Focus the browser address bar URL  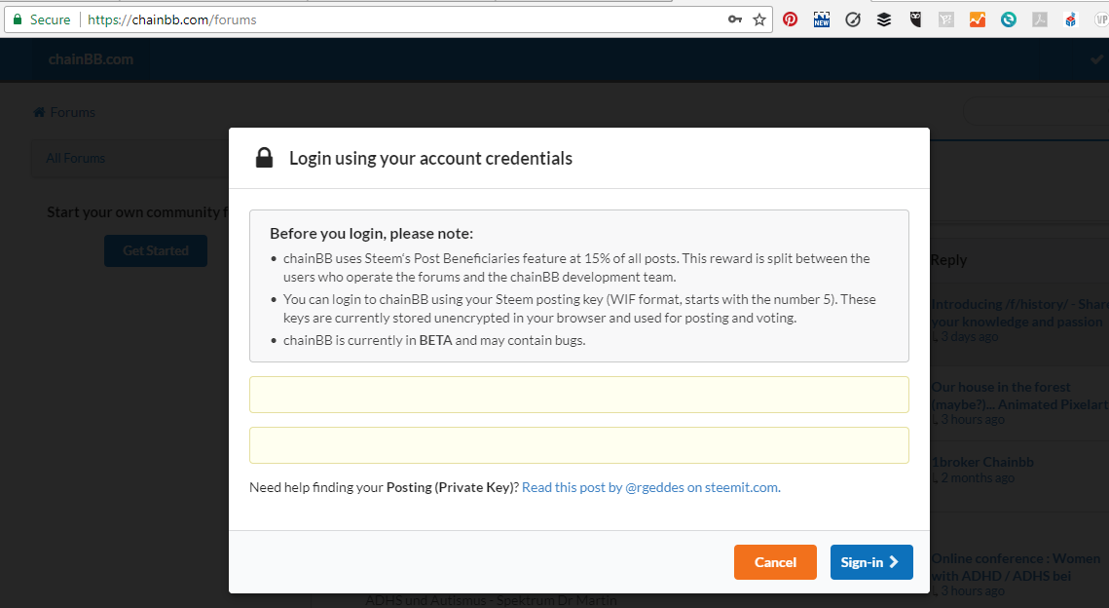(172, 19)
